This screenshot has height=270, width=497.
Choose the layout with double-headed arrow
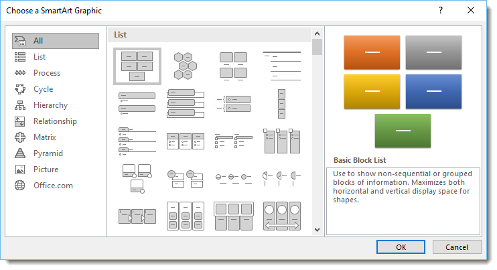point(282,216)
